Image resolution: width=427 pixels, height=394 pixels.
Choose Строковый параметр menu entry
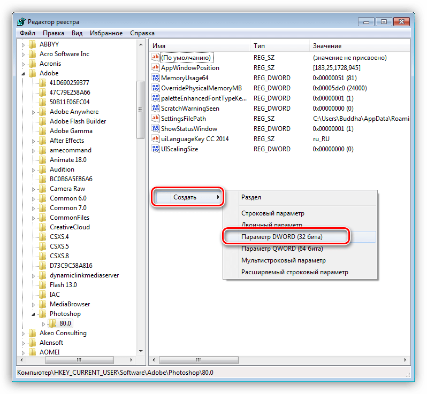[x=300, y=213]
